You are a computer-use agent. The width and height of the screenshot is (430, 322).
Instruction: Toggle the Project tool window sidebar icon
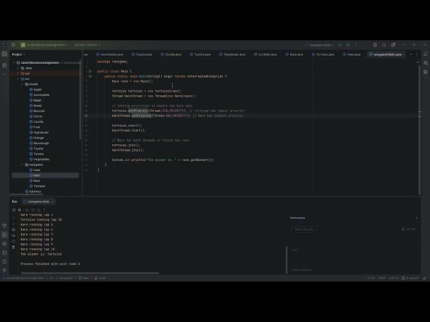point(5,54)
